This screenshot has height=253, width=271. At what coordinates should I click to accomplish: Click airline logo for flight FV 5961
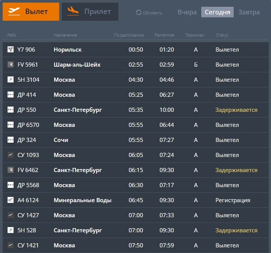click(11, 64)
